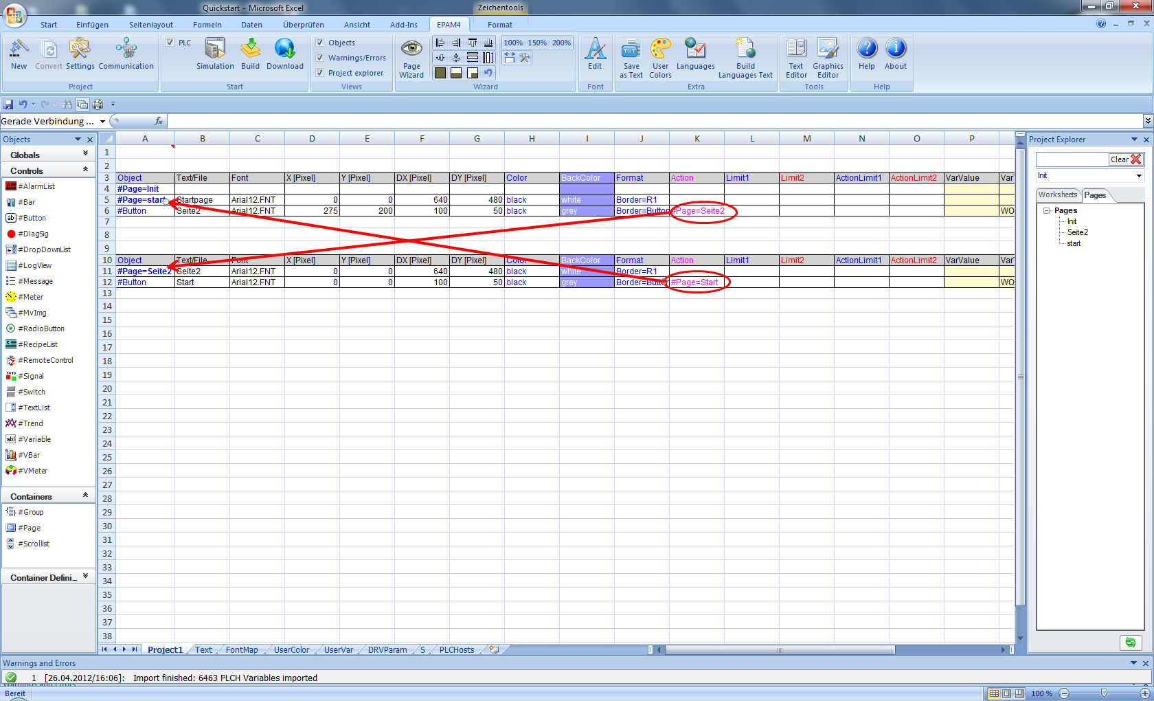Open project Settings in the ribbon

[80, 54]
